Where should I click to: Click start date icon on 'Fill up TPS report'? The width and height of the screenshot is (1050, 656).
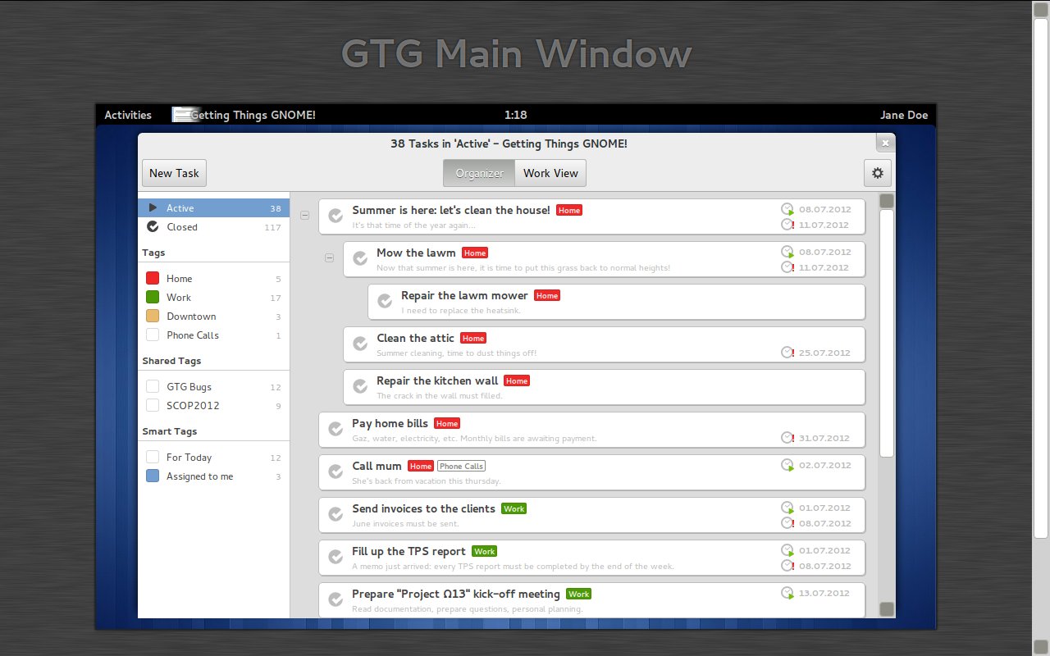click(x=787, y=550)
